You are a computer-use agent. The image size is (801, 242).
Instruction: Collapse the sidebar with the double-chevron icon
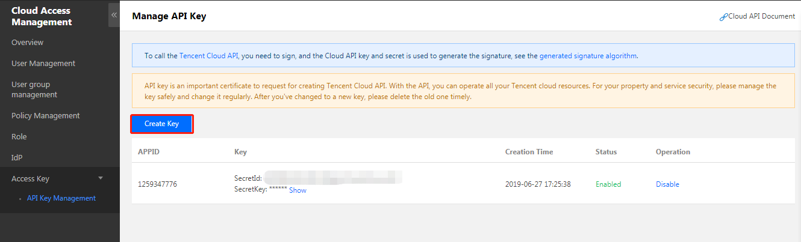coord(114,14)
